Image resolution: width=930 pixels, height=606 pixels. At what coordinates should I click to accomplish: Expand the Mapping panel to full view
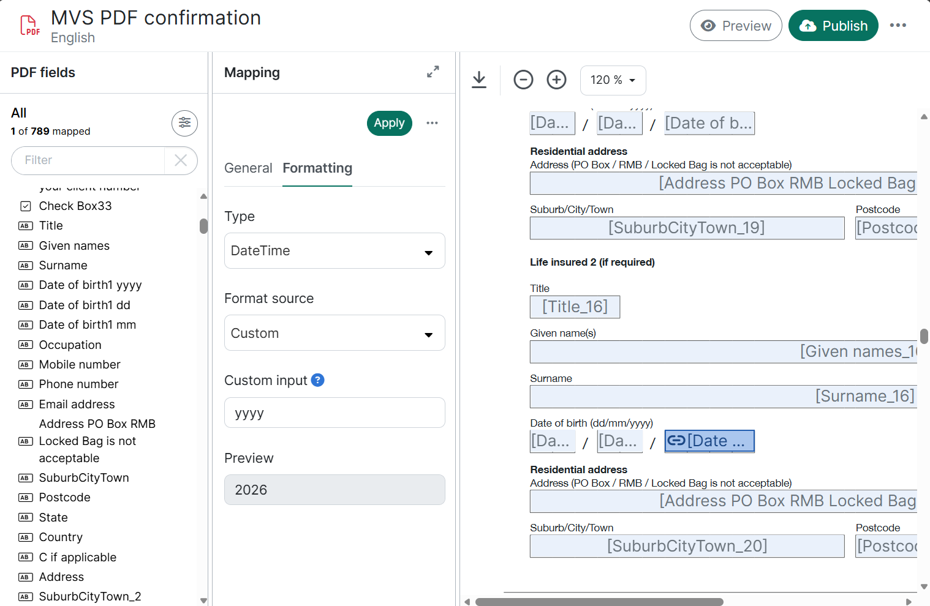click(433, 72)
